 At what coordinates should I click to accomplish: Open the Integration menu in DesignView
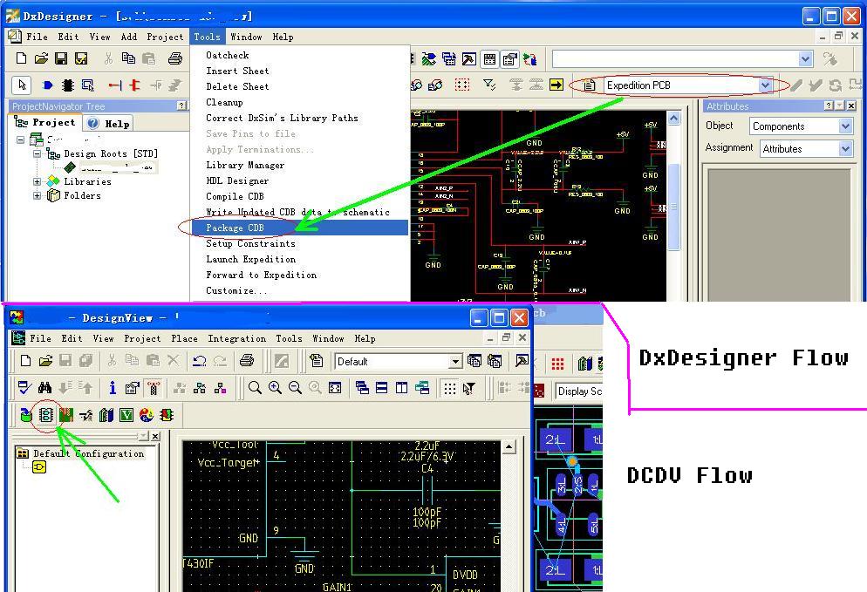click(236, 338)
